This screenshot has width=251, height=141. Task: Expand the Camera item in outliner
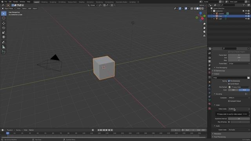point(214,14)
